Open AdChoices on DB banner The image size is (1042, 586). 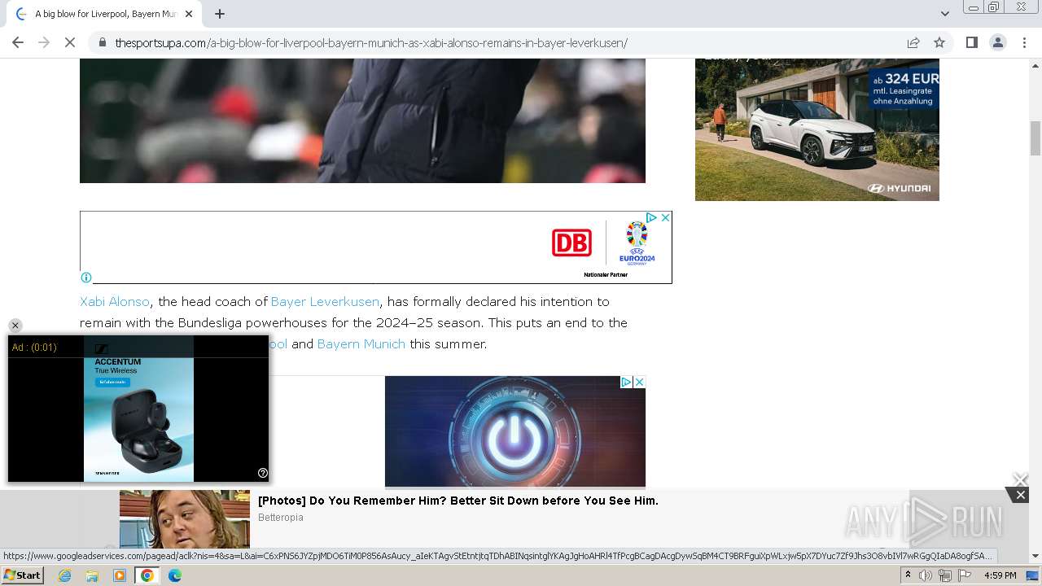coord(651,217)
